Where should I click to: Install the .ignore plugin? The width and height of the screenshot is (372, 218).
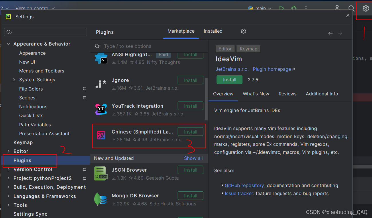(x=190, y=80)
